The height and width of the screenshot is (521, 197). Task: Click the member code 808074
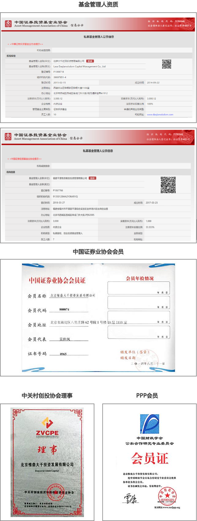64,309
